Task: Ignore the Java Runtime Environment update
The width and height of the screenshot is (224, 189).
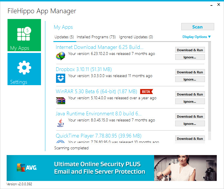Action: [x=190, y=124]
